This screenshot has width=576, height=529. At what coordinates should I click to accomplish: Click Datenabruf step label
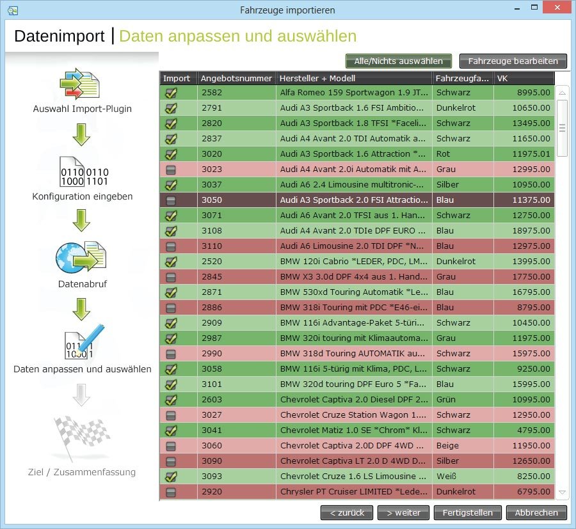click(x=83, y=284)
